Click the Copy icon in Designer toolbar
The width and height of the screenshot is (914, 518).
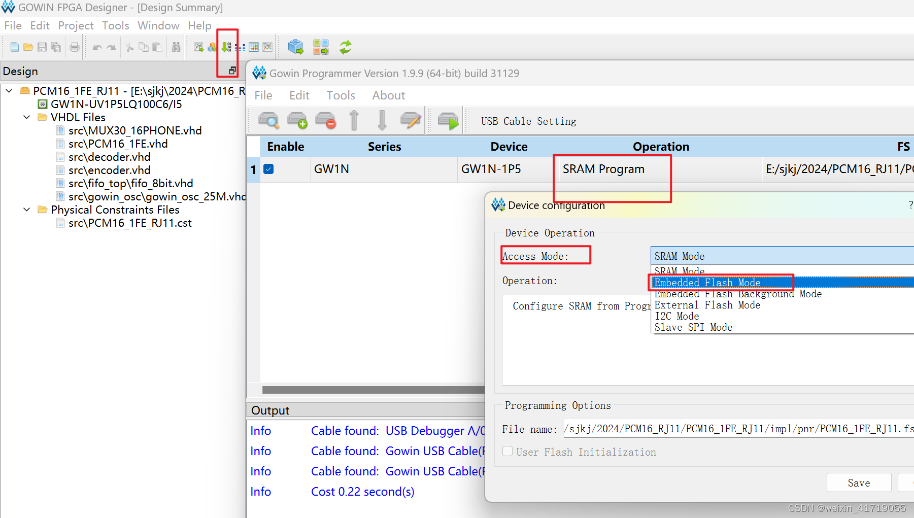[x=144, y=47]
